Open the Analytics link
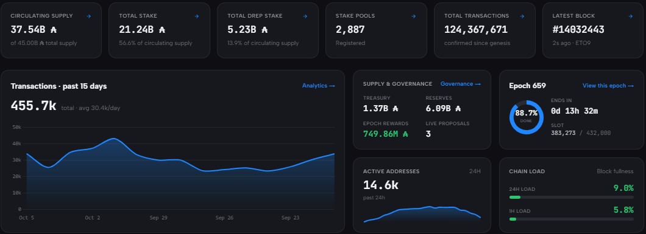646x234 pixels. coord(319,86)
